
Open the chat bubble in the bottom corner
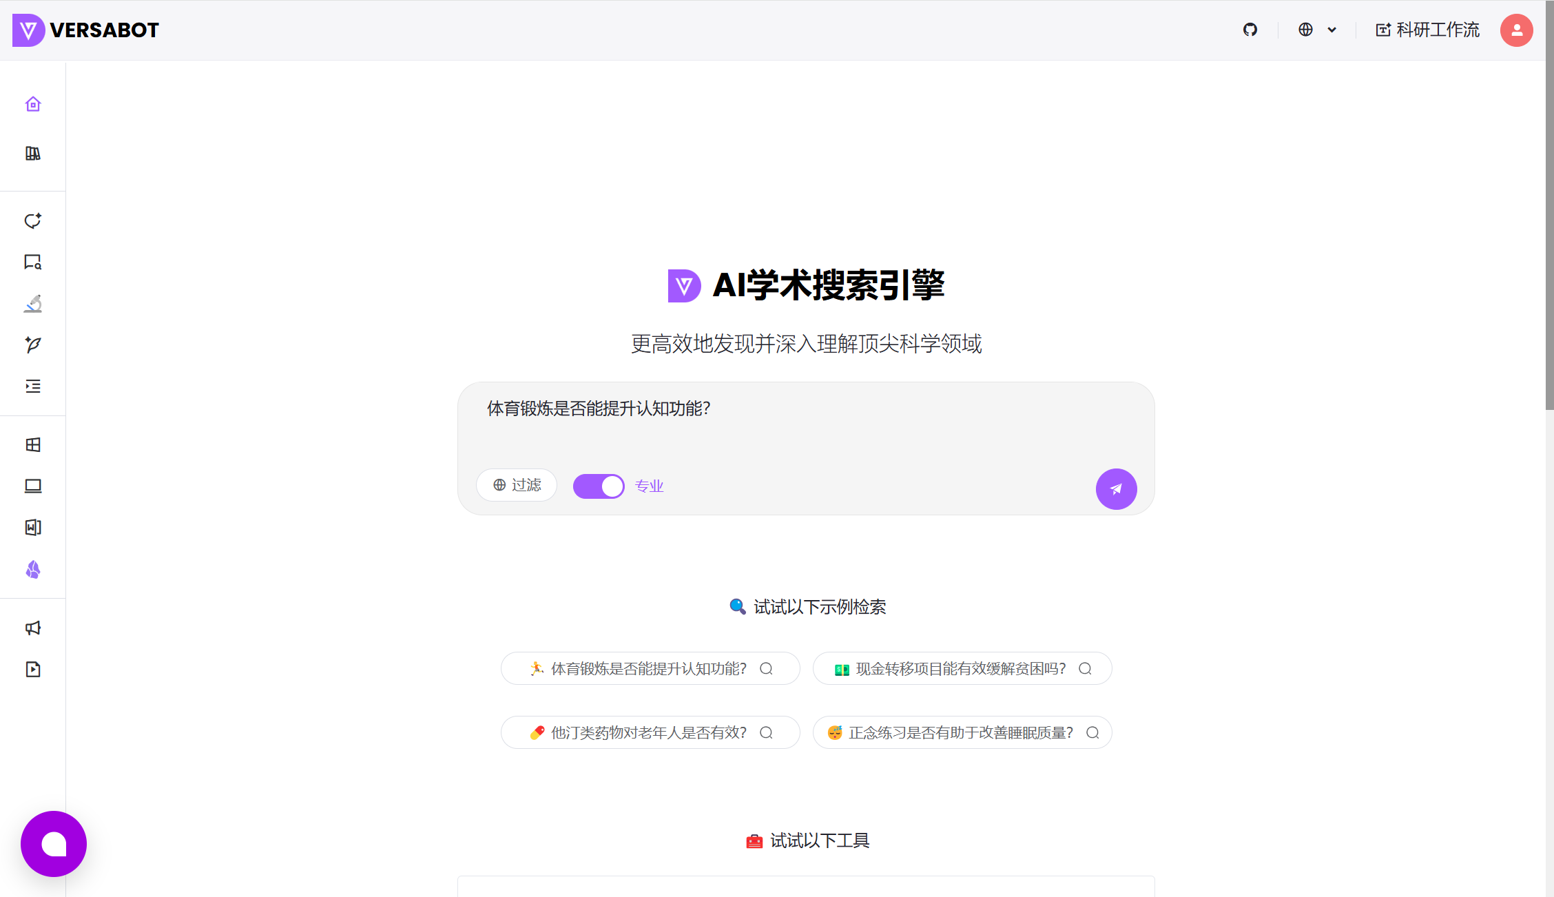(53, 843)
